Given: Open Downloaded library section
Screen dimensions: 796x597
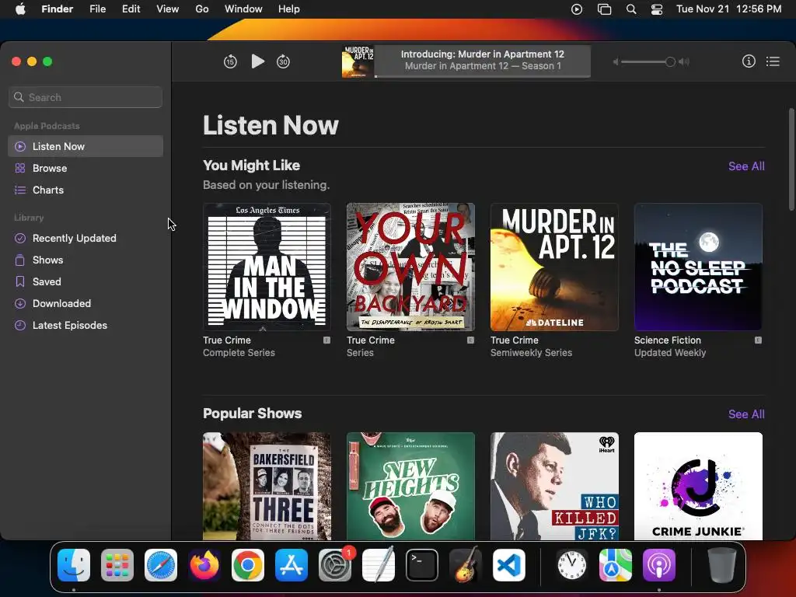Looking at the screenshot, I should pyautogui.click(x=86, y=304).
